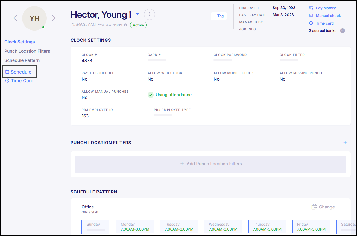357x236 pixels.
Task: Select Clock Settings in sidebar
Action: [20, 42]
